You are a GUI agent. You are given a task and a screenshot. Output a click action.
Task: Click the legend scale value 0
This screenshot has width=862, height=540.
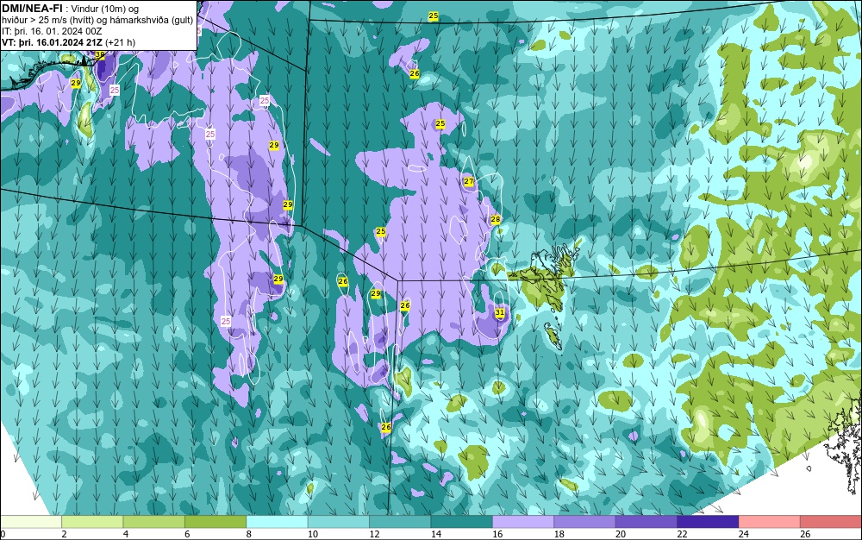click(x=3, y=535)
